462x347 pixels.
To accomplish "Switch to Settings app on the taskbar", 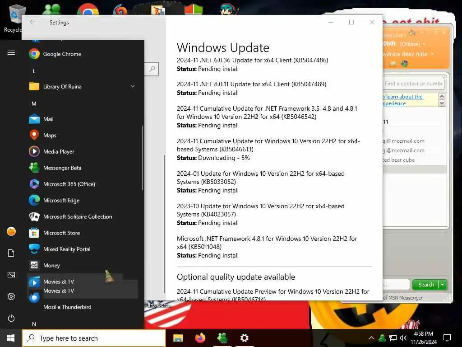I will point(244,338).
